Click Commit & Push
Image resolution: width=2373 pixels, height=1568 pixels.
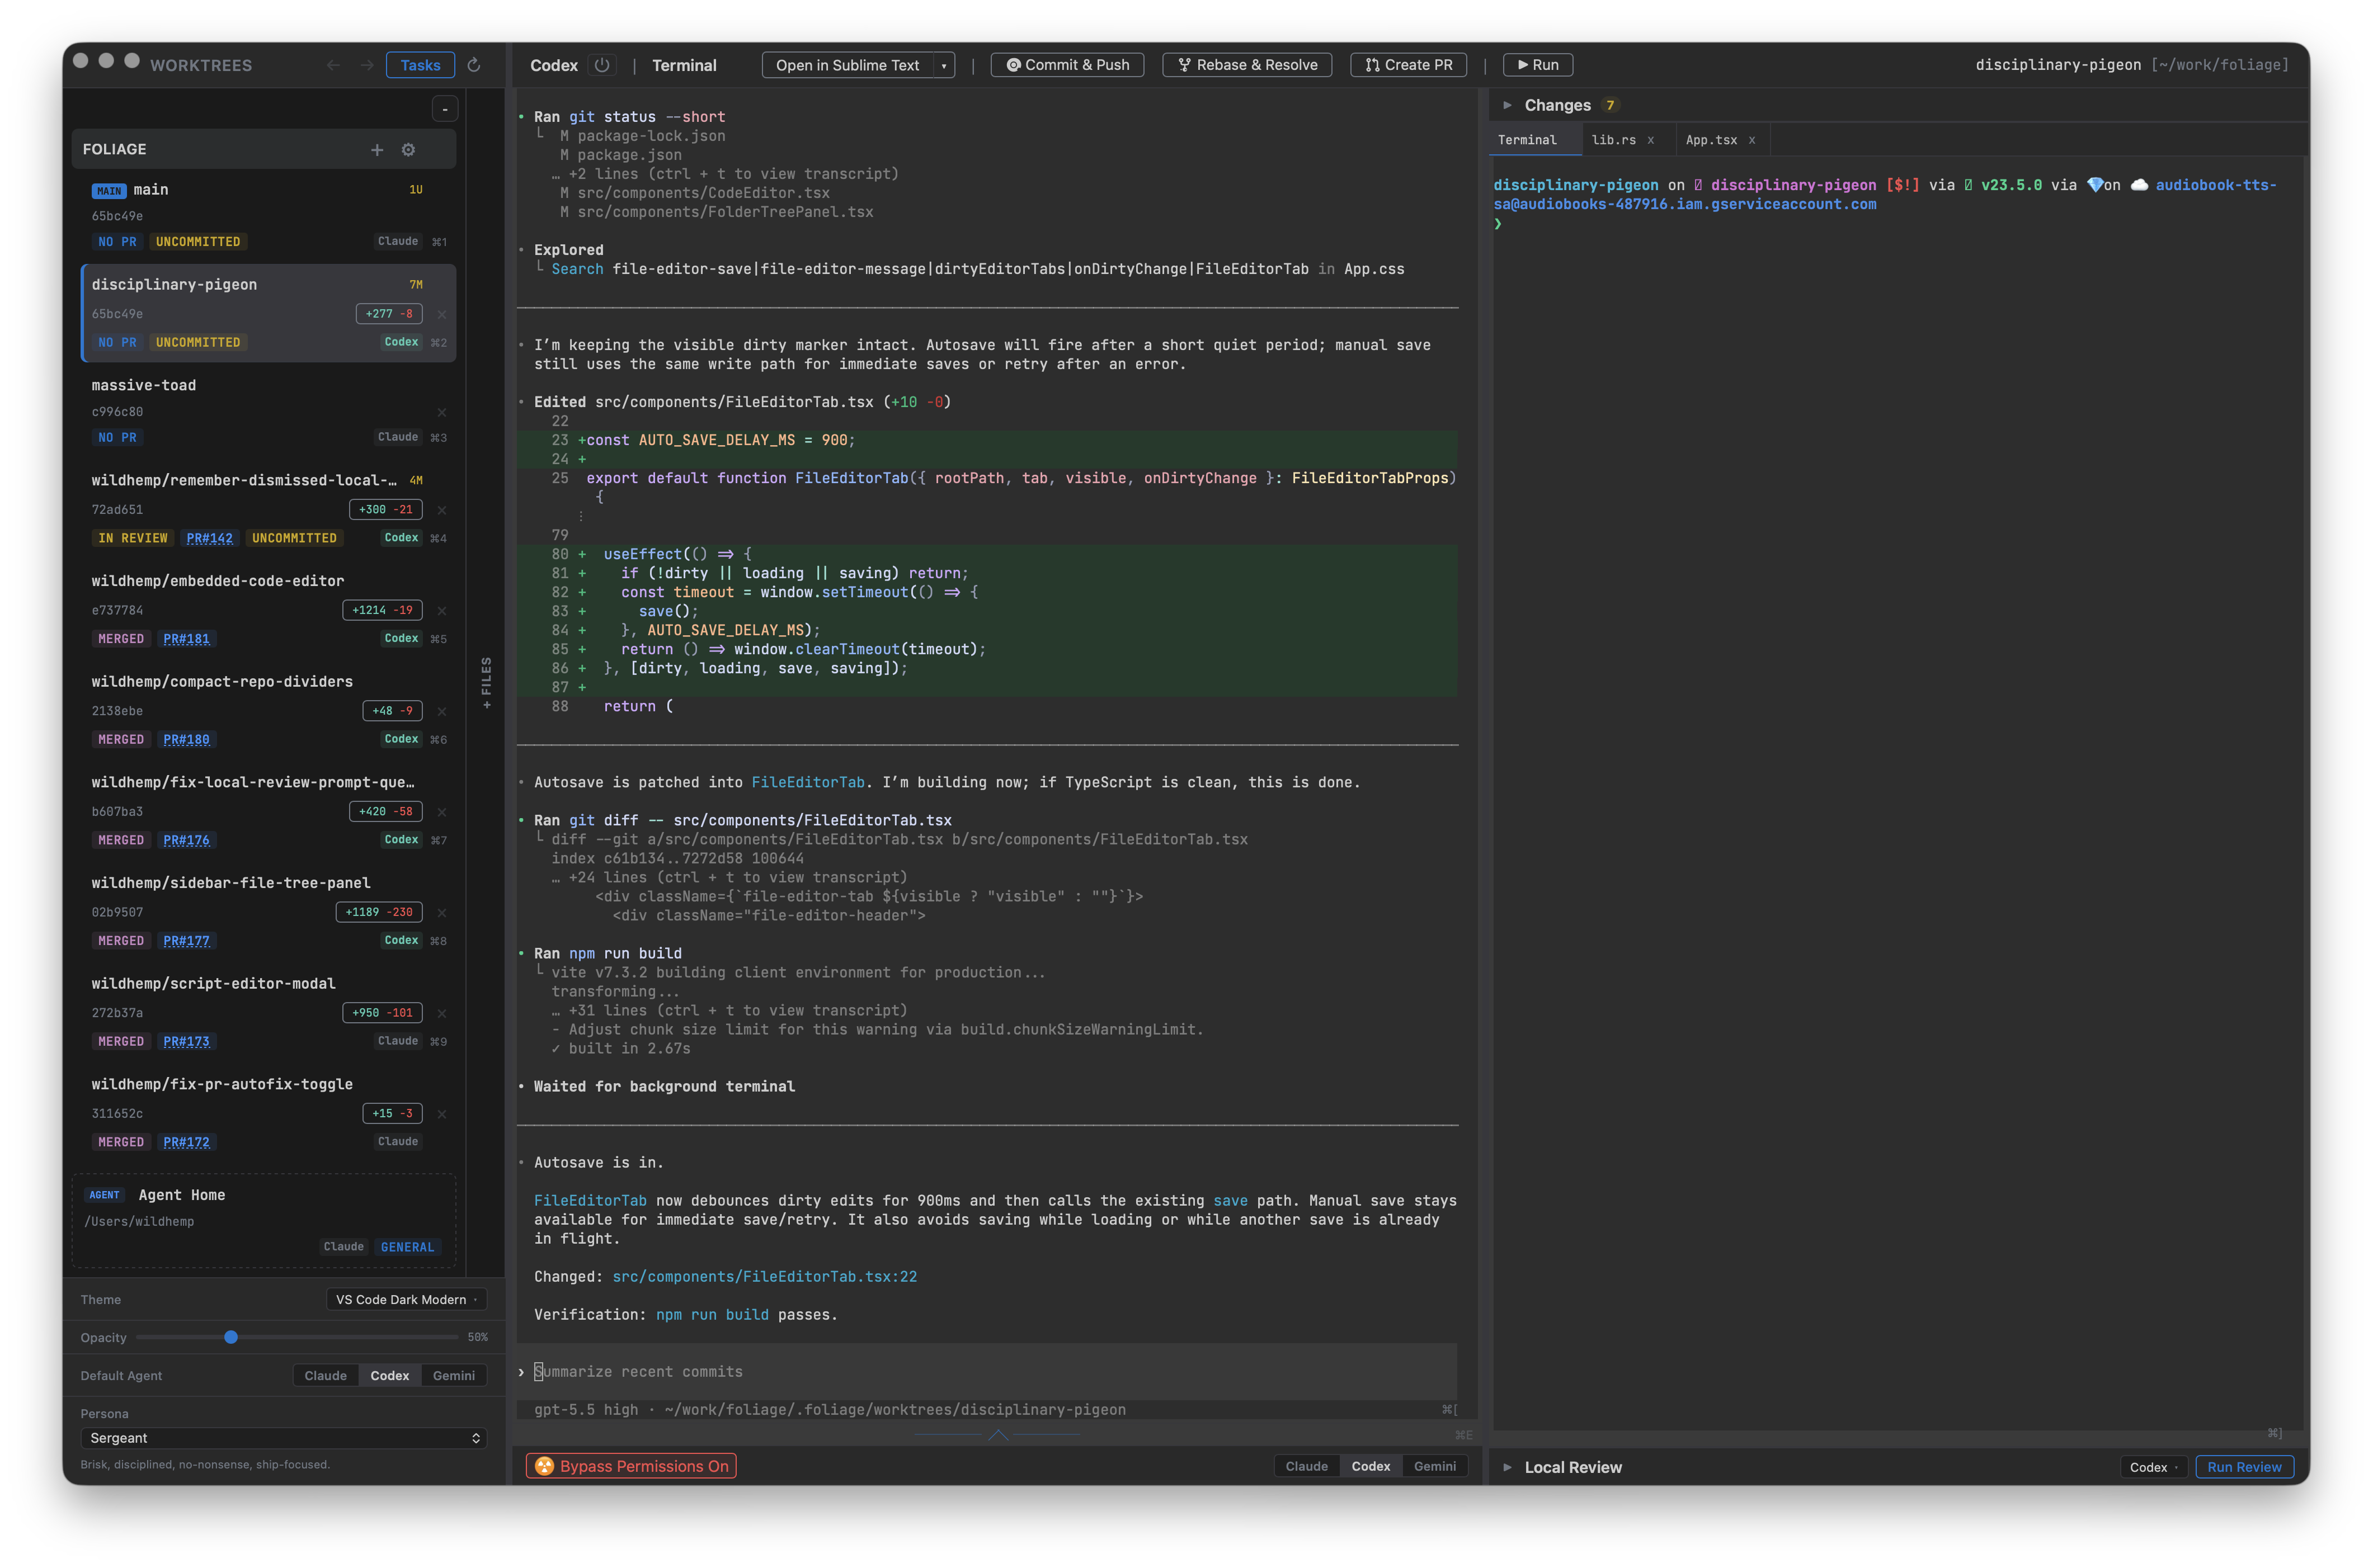[x=1067, y=65]
